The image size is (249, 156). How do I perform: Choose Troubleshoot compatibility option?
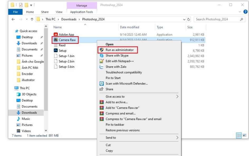pos(124,72)
